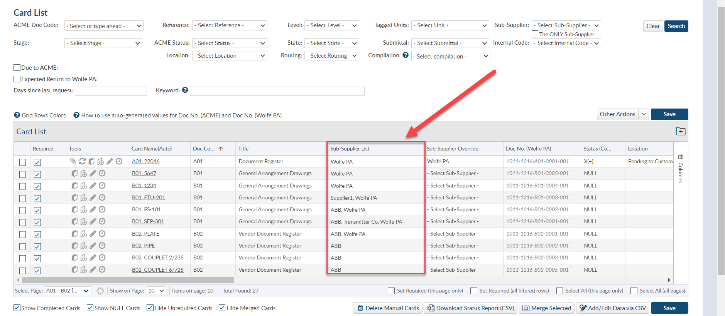Click pencil edit icon in B02_COUPLET 6/725 row

click(x=93, y=269)
